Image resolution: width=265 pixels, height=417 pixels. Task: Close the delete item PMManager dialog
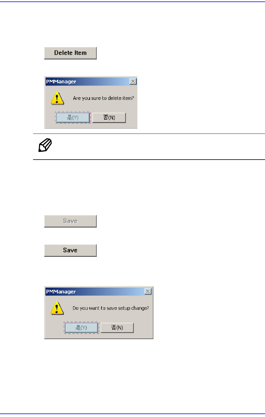coord(133,81)
